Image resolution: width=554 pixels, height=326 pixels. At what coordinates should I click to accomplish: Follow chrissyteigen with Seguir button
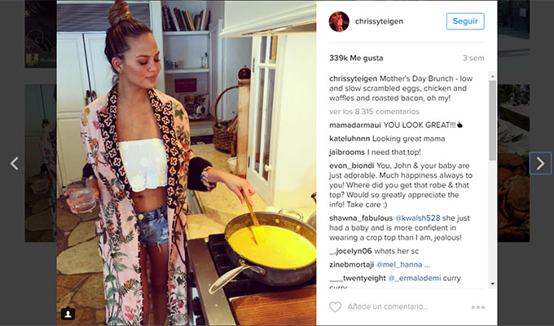tap(465, 21)
